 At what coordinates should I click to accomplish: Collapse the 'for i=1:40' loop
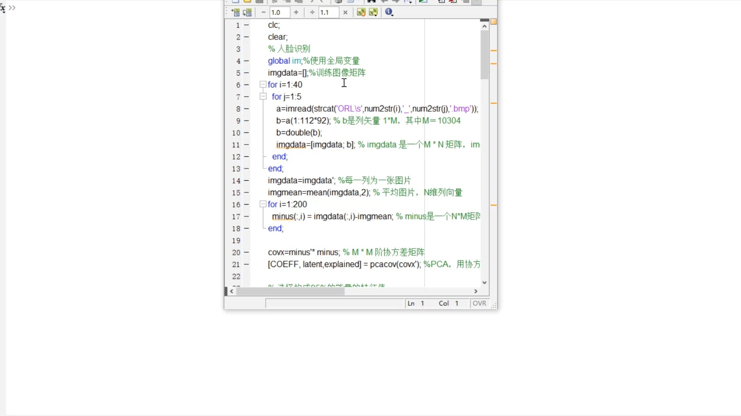(x=263, y=84)
